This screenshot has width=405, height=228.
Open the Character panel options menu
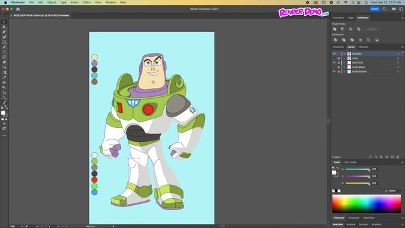[402, 218]
